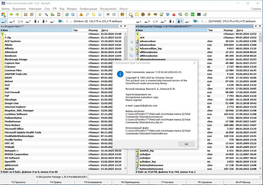Click the back arrow in the toolbar

pos(11,14)
